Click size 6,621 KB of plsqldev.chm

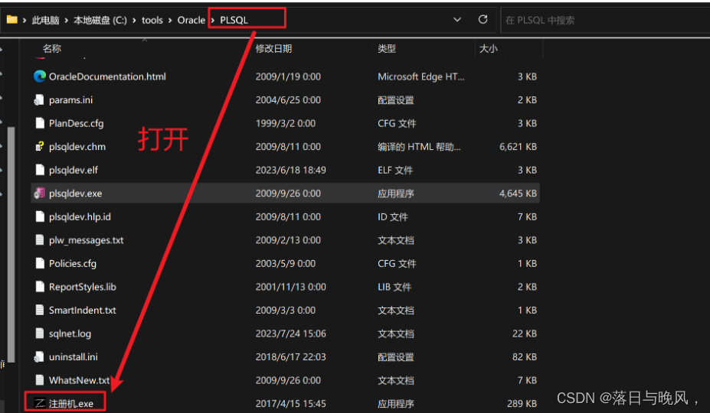[518, 147]
